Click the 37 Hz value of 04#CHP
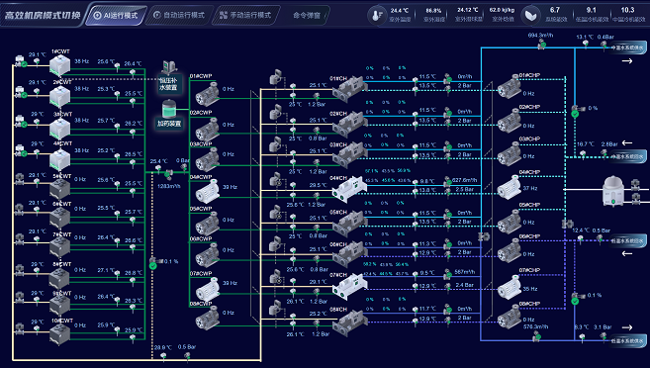The width and height of the screenshot is (650, 368). tap(529, 188)
